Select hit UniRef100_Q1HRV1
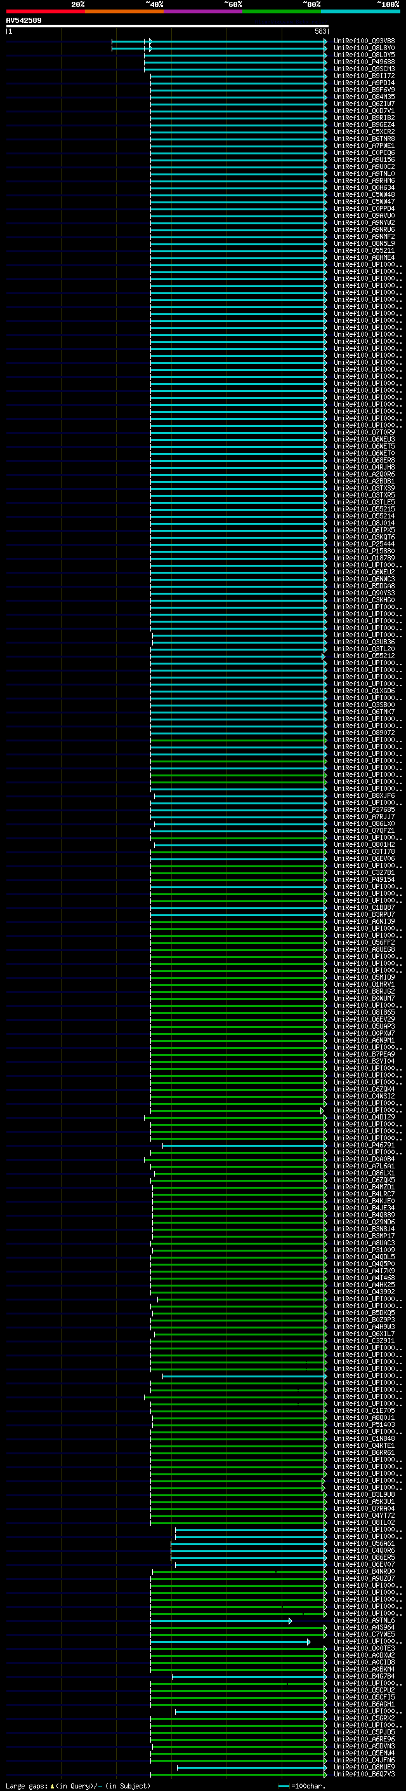Viewport: 406px width, 1791px height. click(x=364, y=985)
